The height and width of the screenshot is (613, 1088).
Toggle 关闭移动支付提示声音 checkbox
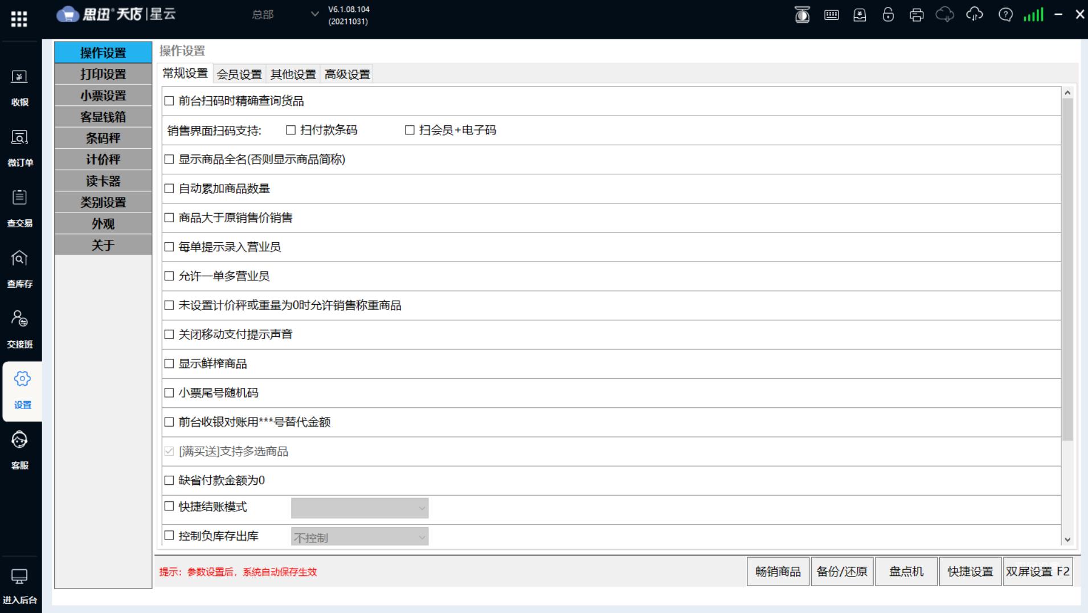point(169,334)
